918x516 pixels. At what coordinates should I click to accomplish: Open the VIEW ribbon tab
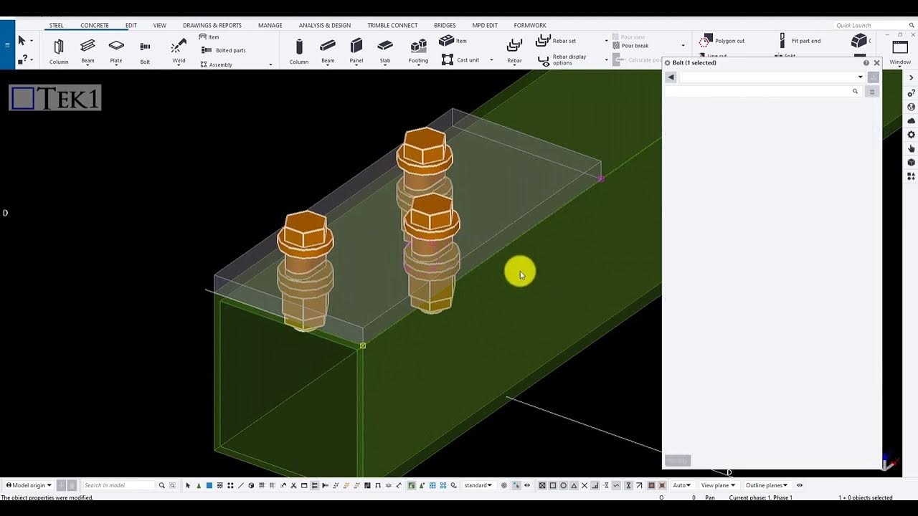point(159,25)
